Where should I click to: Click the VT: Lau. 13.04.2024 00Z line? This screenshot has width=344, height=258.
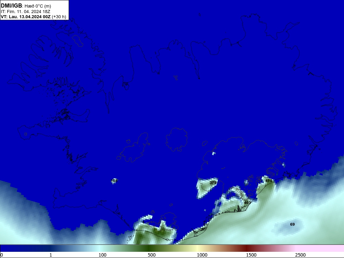pyautogui.click(x=26, y=17)
